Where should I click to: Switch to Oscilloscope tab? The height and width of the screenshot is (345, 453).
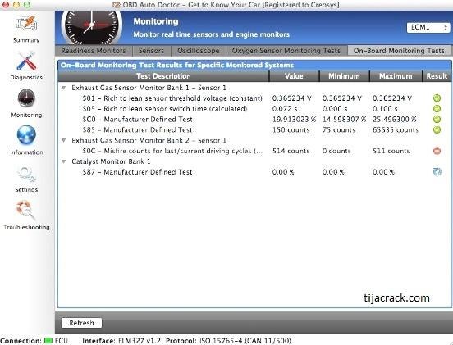(199, 51)
